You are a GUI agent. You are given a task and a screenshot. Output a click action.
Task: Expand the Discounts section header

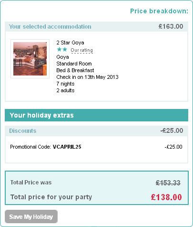(96, 131)
